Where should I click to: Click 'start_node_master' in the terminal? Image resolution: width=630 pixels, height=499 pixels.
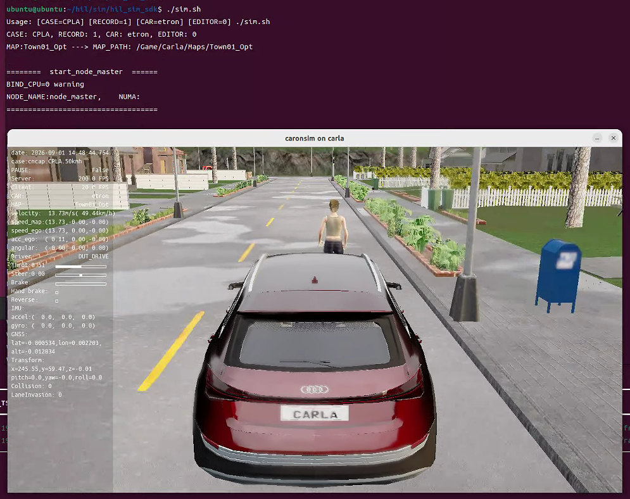click(x=86, y=72)
